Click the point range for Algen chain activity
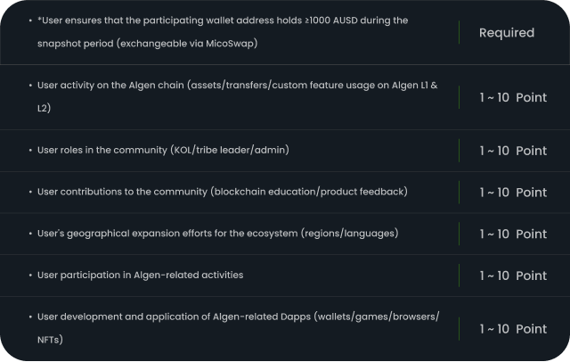This screenshot has height=362, width=570. (x=513, y=97)
